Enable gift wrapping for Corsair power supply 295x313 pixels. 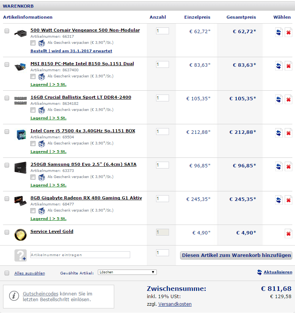coord(33,43)
